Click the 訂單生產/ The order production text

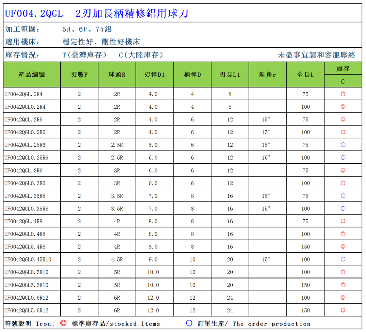[254, 324]
